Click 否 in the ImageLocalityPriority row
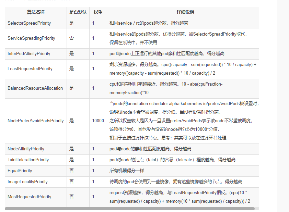Viewport: 289px width, 212px height. point(71,182)
